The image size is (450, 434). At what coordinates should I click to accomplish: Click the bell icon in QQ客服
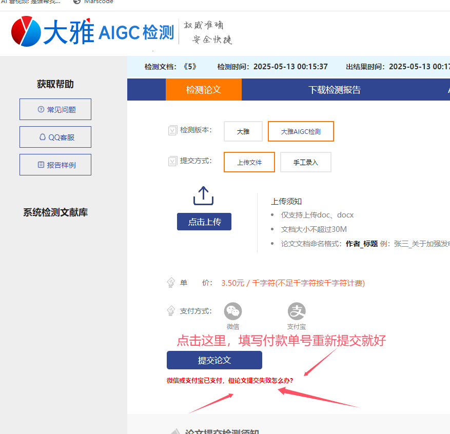[x=43, y=137]
